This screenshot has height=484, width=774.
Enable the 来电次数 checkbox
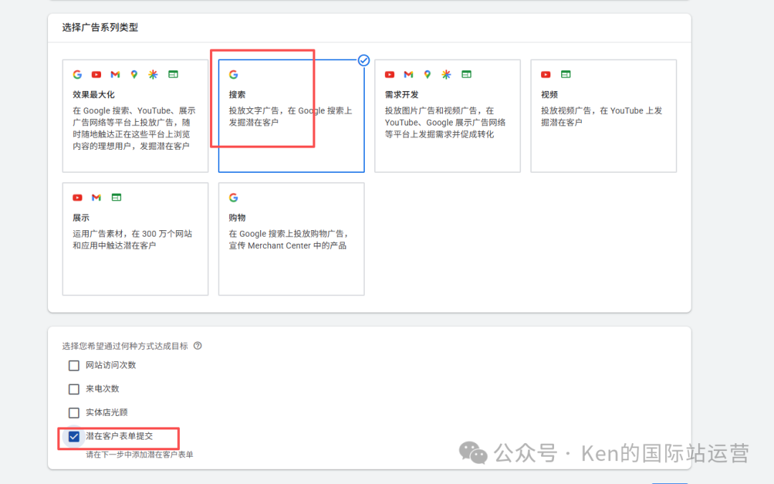point(74,389)
